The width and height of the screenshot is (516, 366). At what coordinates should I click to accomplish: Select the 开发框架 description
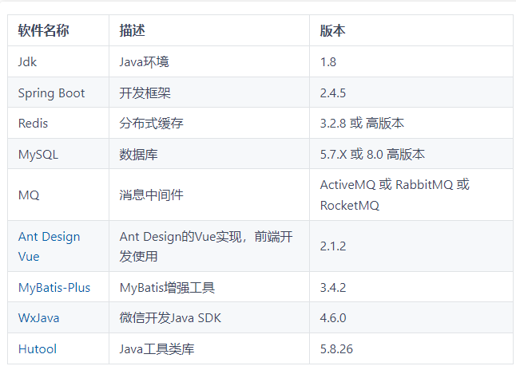(x=209, y=92)
